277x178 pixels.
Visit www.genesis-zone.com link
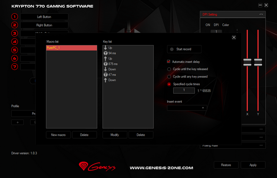point(162,168)
